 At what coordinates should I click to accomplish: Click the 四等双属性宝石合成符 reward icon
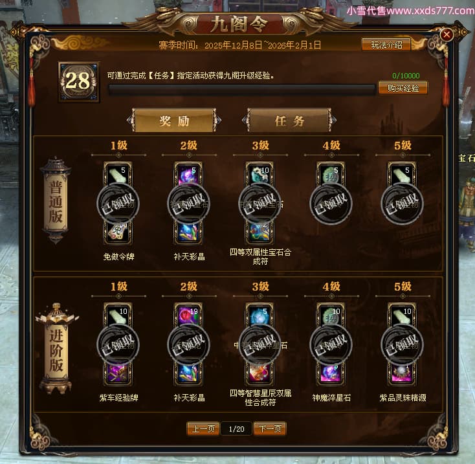tap(260, 233)
